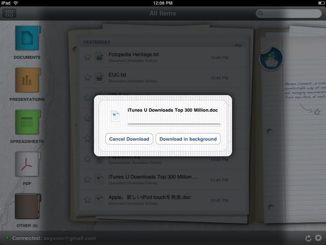Click the search field

coord(289,13)
